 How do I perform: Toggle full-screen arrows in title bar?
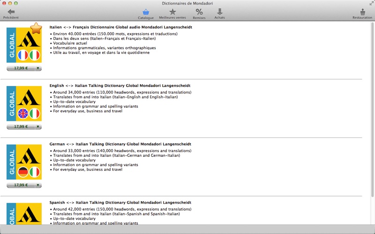click(371, 3)
